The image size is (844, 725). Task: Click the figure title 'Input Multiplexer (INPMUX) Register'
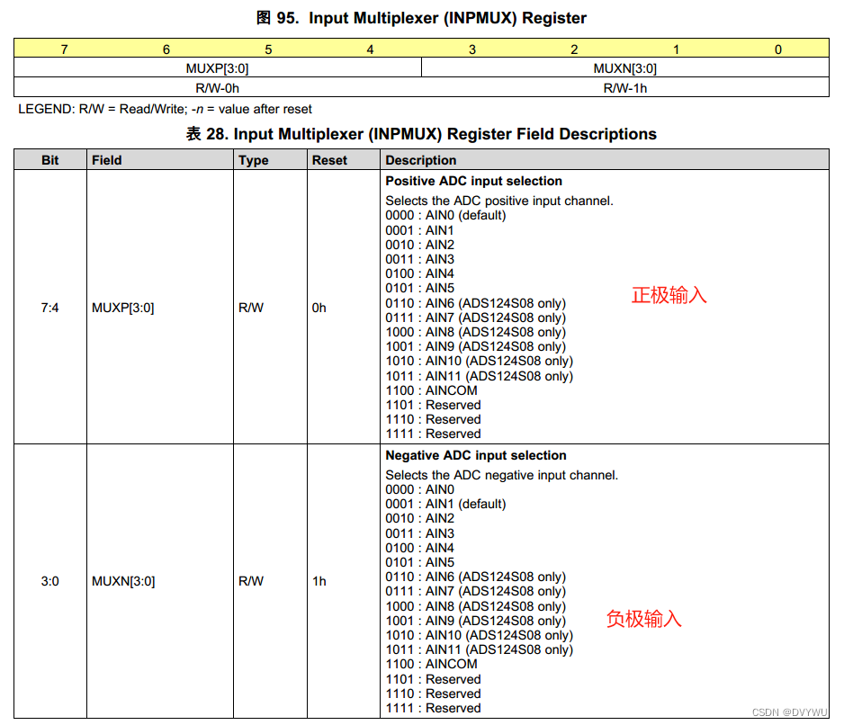coord(447,18)
